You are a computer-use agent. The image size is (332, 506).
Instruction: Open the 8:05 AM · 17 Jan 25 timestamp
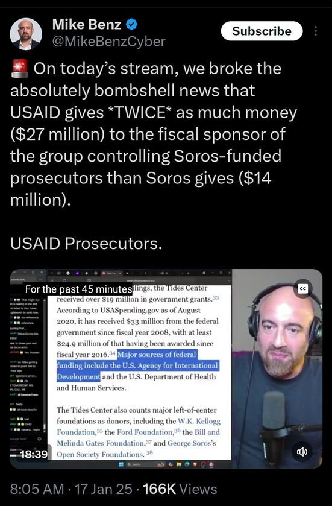pos(71,489)
